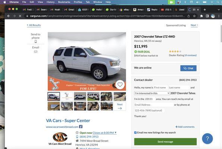Switch to the eBay browser tab

click(x=125, y=10)
